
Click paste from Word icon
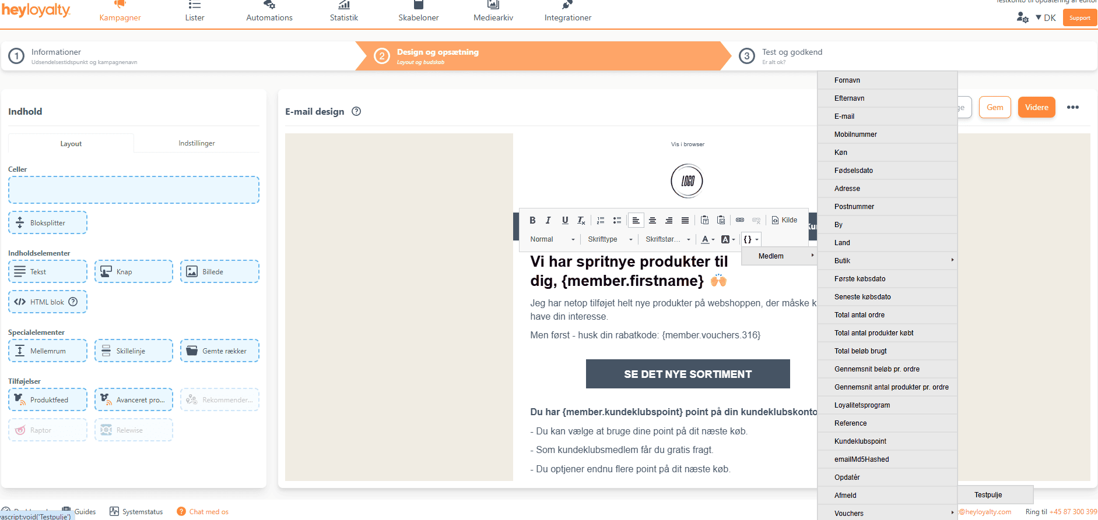tap(721, 220)
